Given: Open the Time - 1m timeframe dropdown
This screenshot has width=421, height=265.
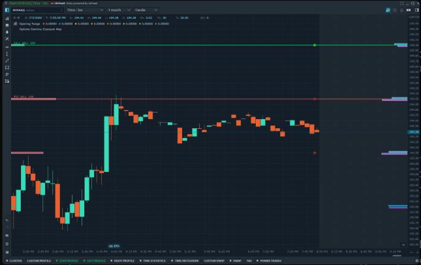Looking at the screenshot, I should (x=85, y=10).
